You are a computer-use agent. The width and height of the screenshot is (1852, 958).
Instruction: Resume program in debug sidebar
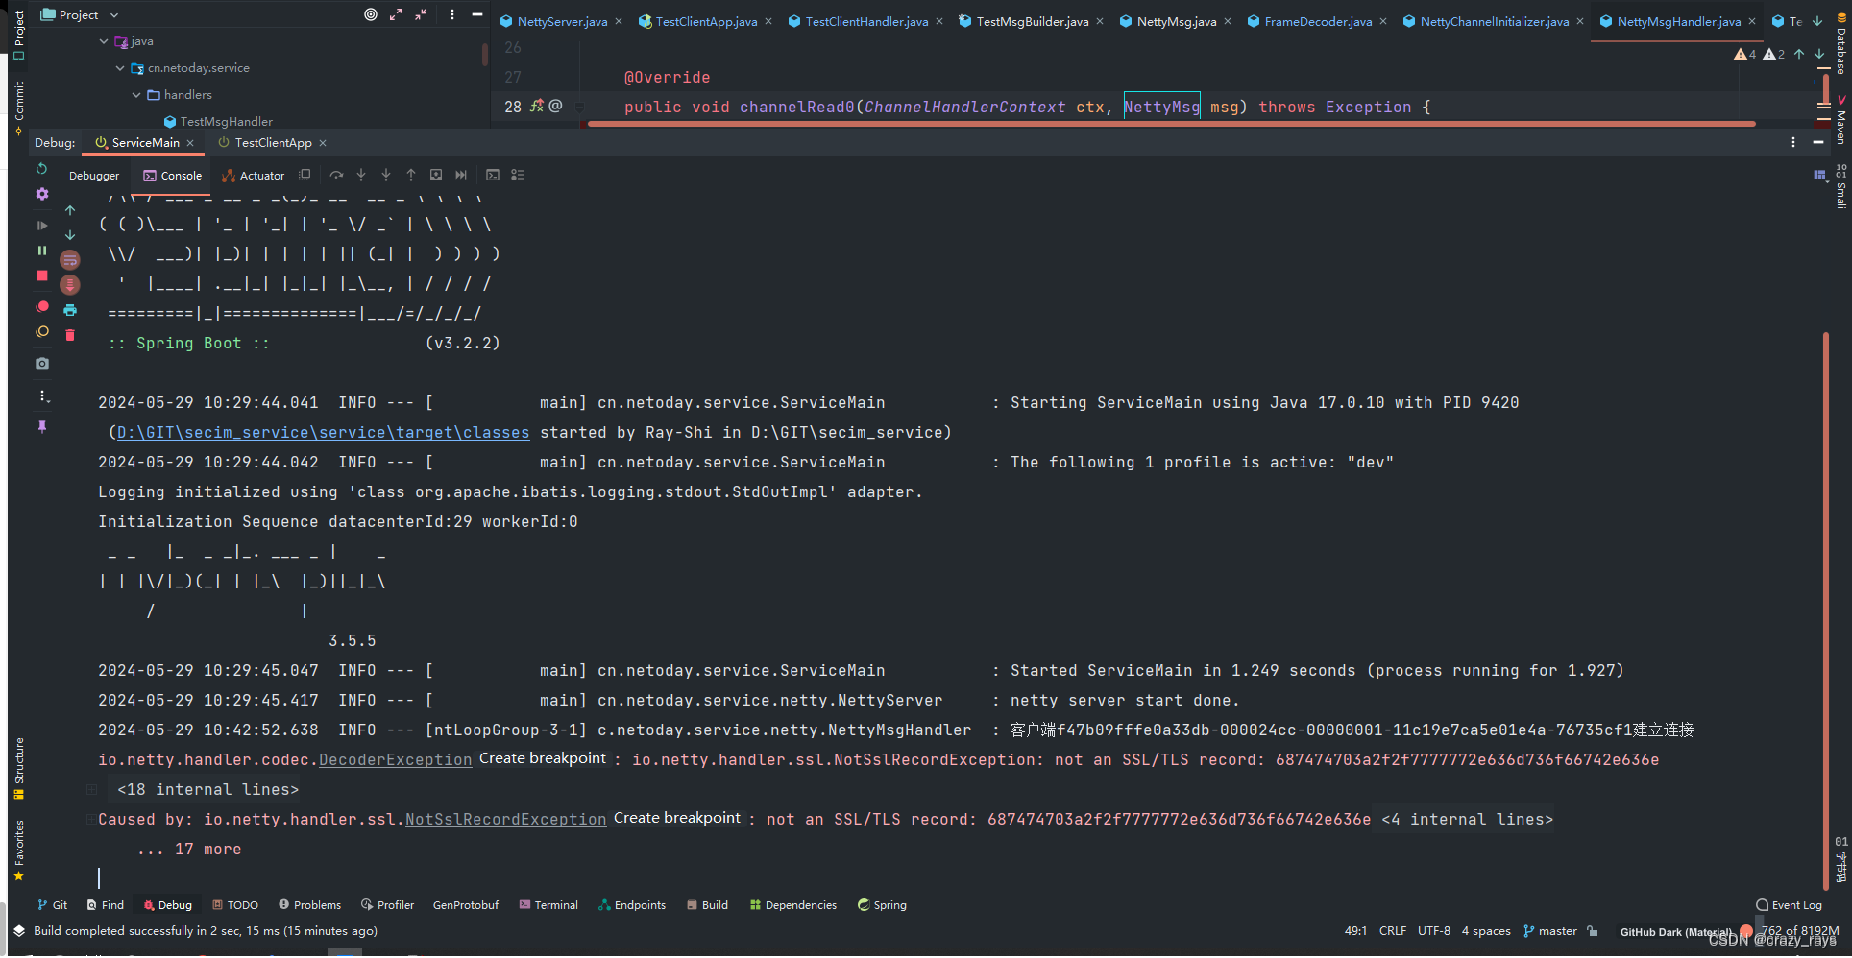[x=41, y=226]
